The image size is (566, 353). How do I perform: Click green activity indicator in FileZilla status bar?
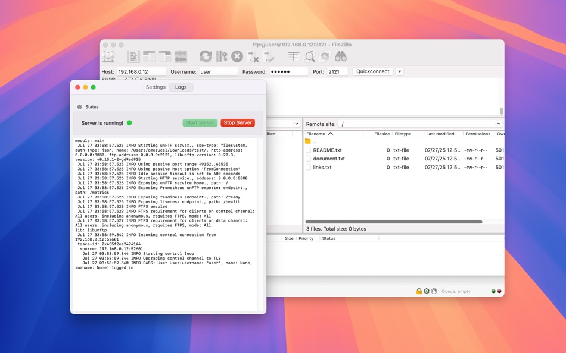point(493,291)
